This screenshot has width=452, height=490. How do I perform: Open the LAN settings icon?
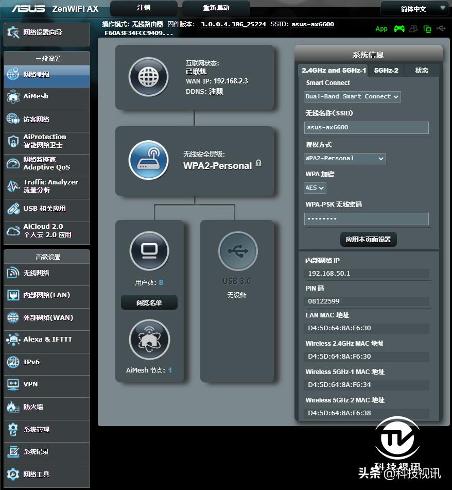tap(13, 295)
